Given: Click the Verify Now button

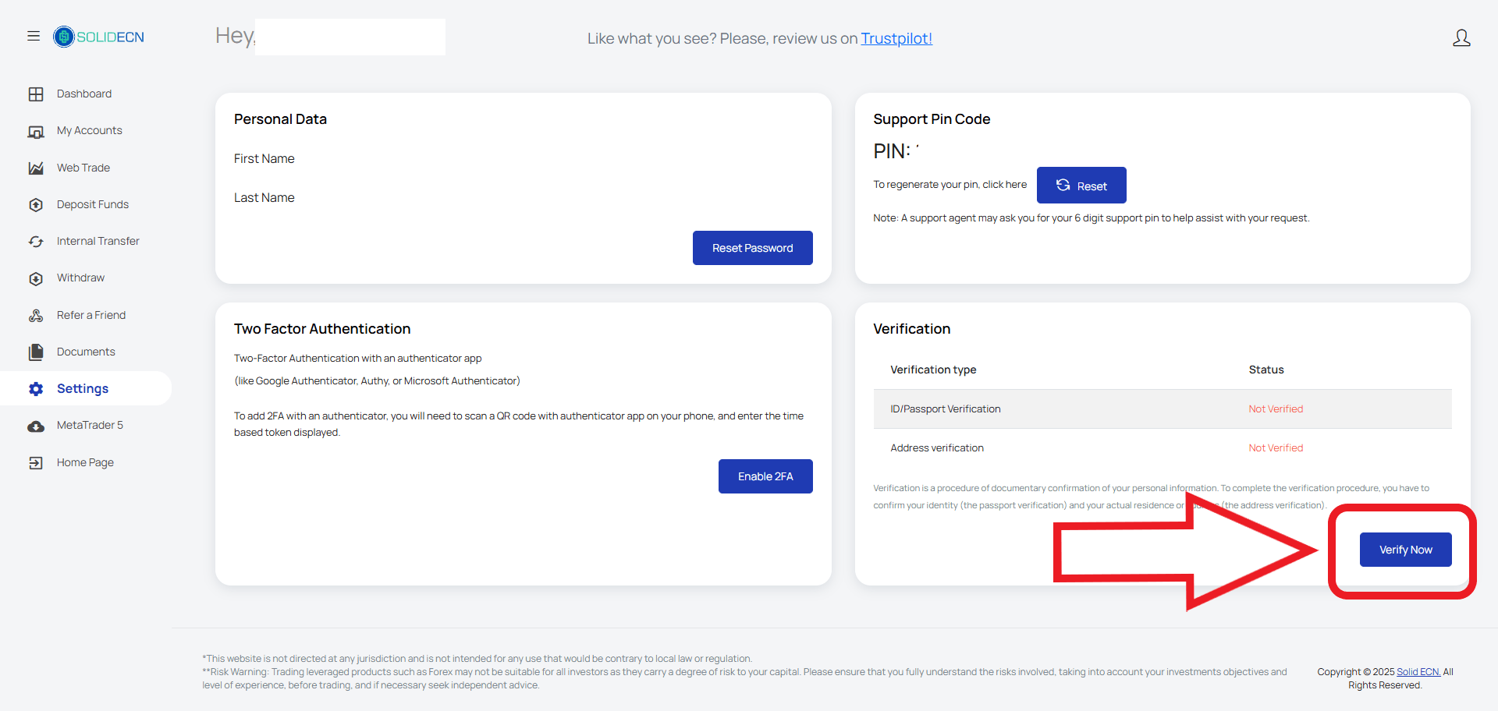Looking at the screenshot, I should [x=1406, y=550].
